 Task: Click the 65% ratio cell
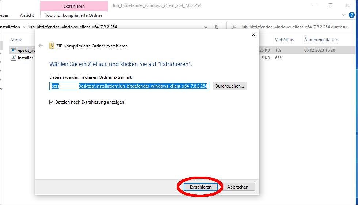pyautogui.click(x=279, y=58)
